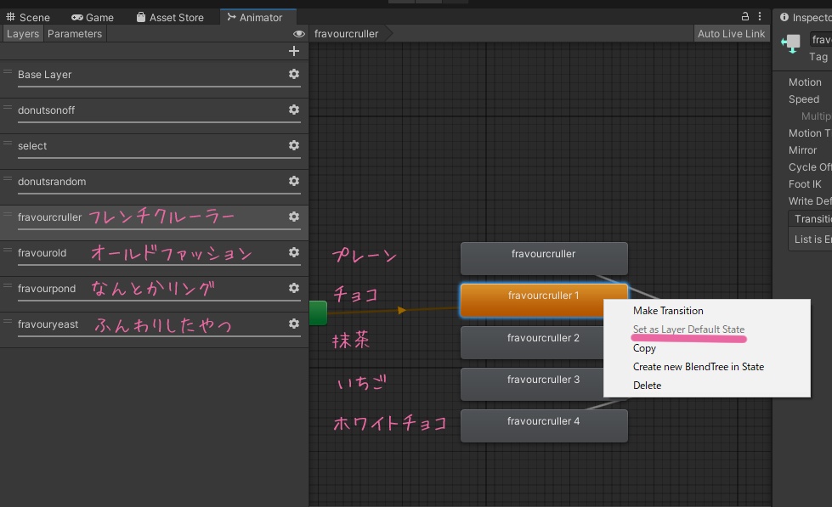Add a new layer with the plus icon
This screenshot has height=507, width=832.
pos(293,51)
